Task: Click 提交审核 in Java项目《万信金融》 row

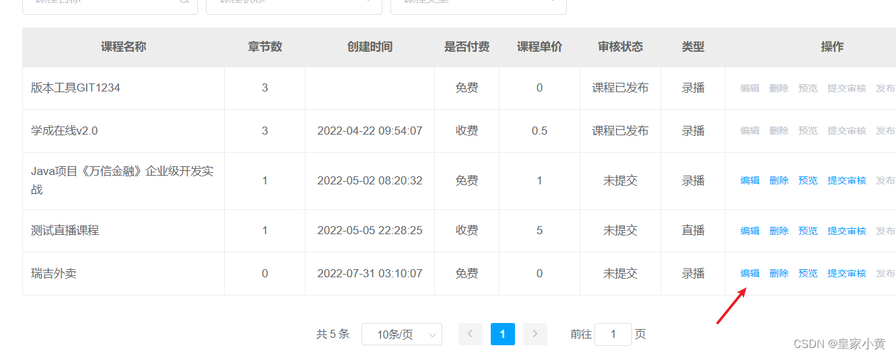Action: click(847, 180)
